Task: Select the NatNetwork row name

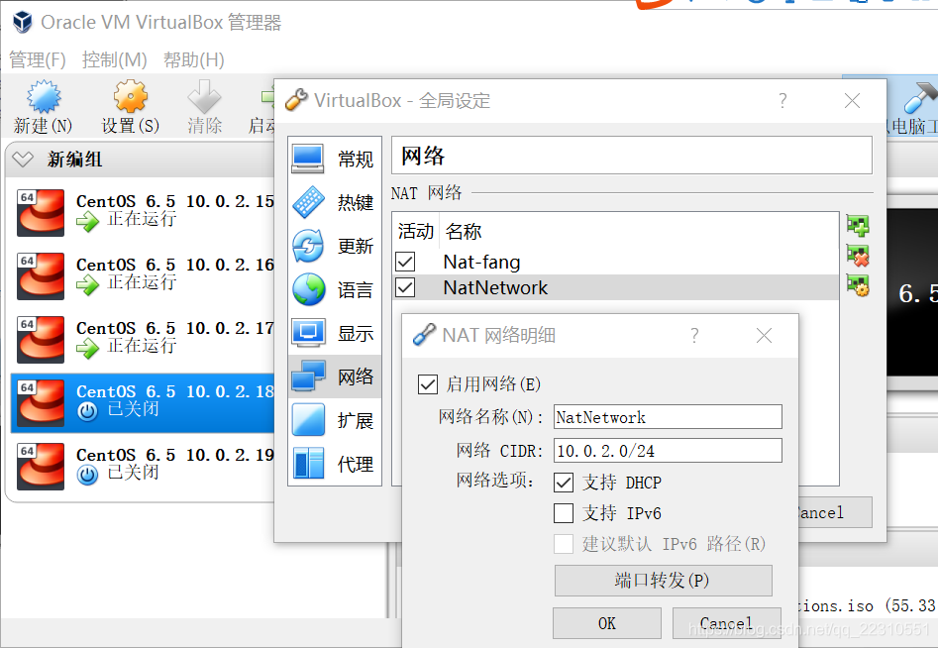Action: pos(495,287)
